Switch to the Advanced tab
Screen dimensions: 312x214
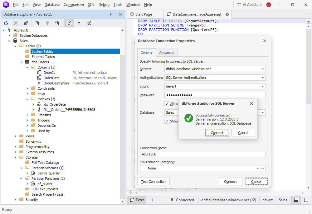pos(167,53)
